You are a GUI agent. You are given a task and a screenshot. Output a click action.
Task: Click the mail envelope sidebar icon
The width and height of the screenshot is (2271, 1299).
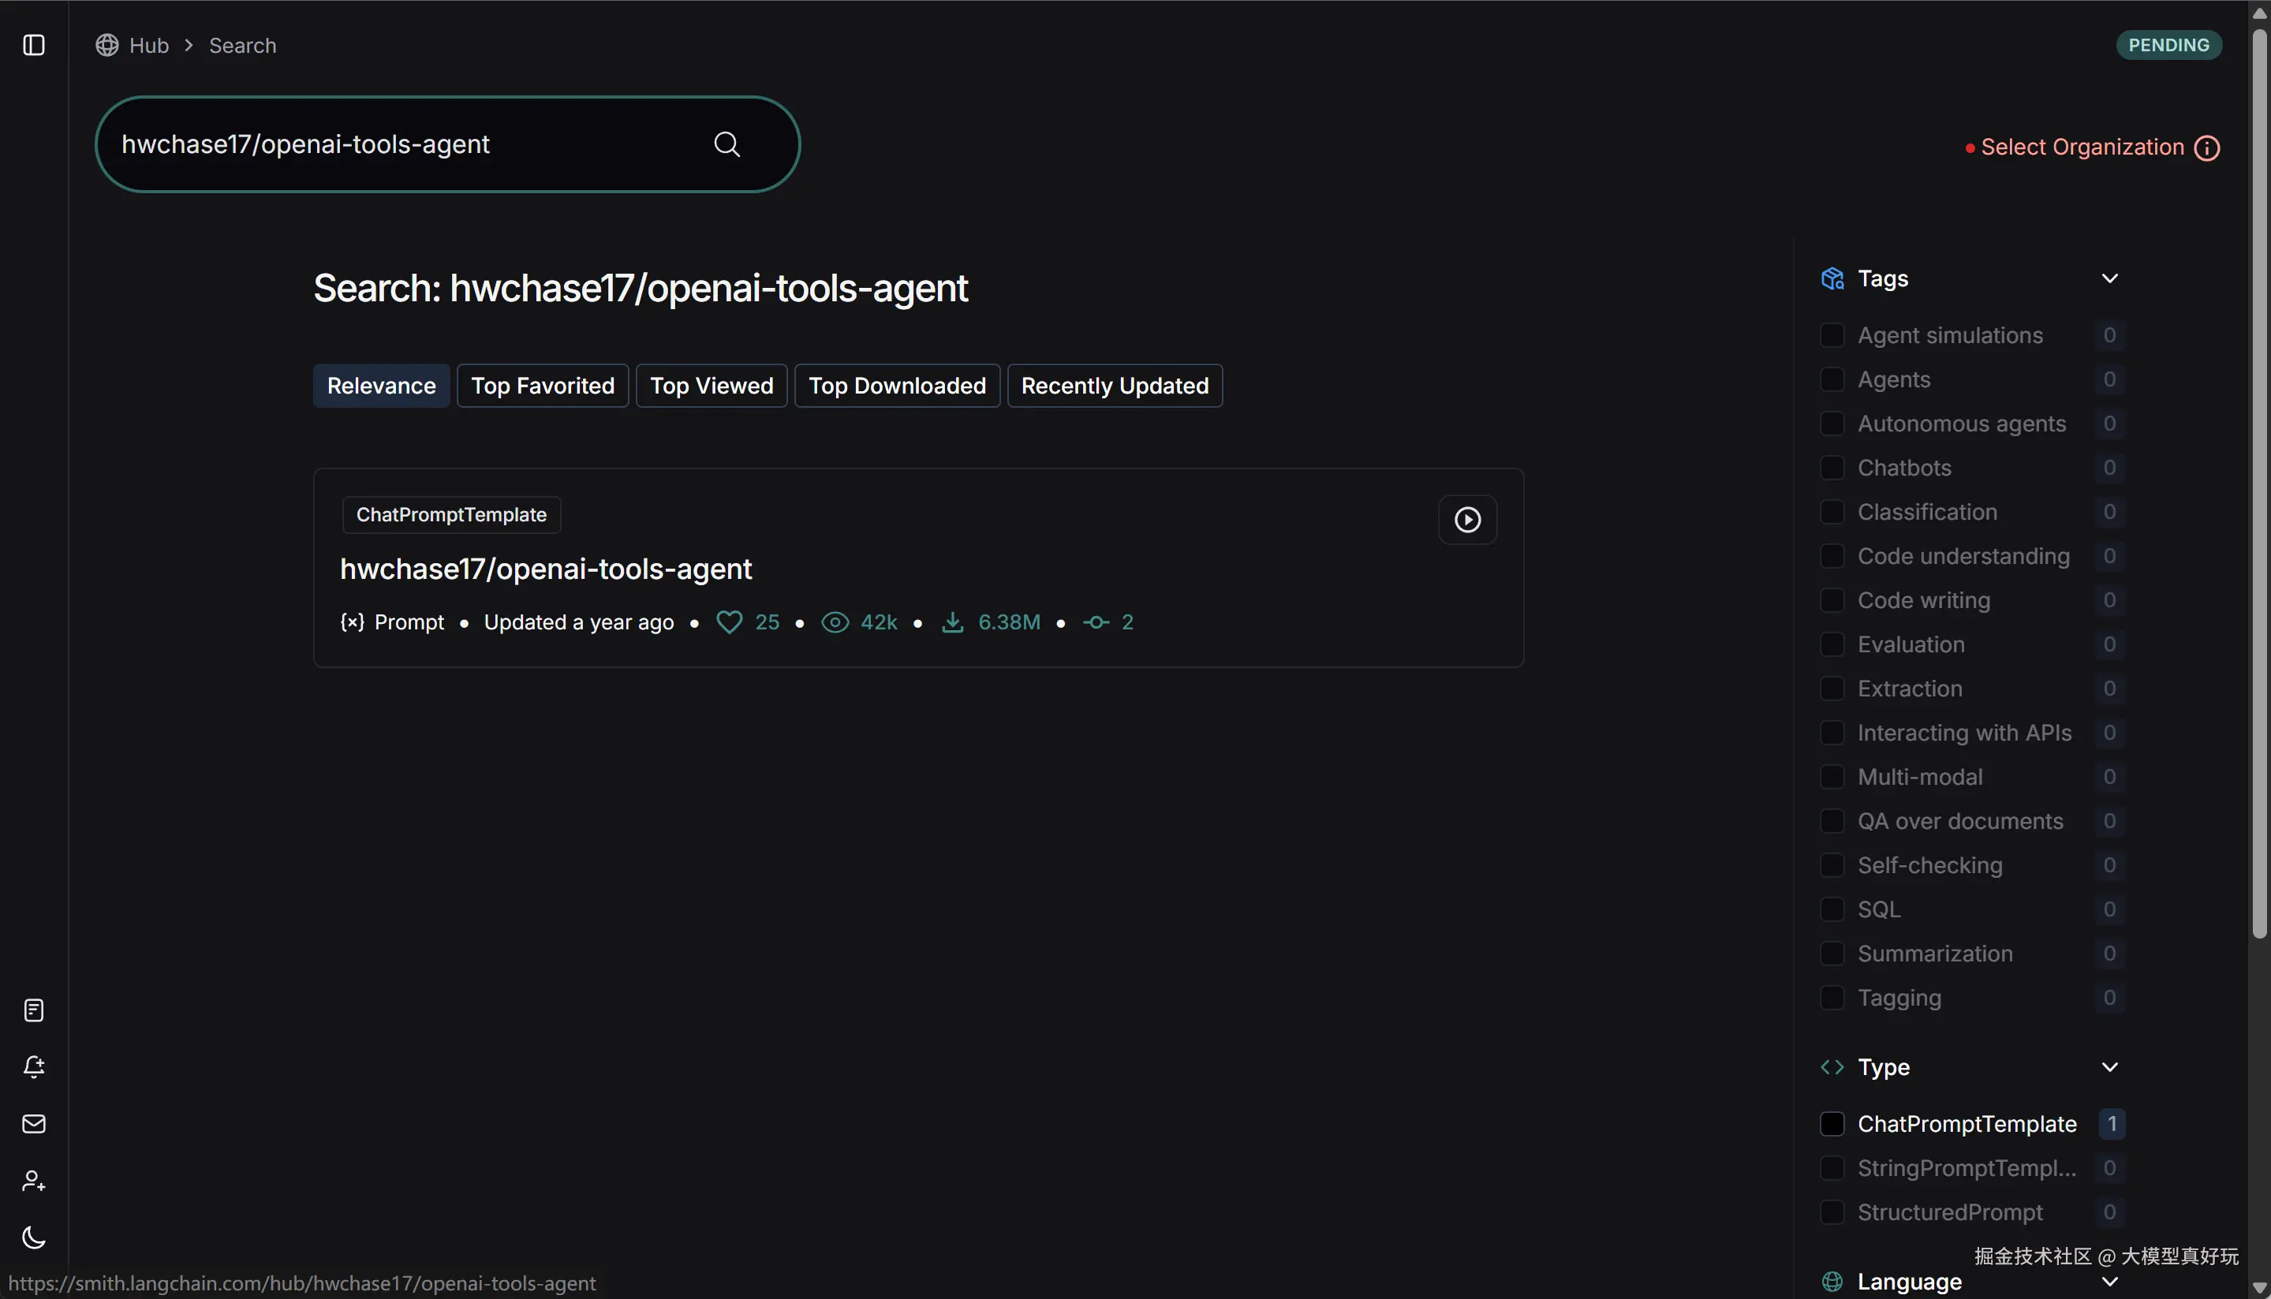tap(34, 1124)
